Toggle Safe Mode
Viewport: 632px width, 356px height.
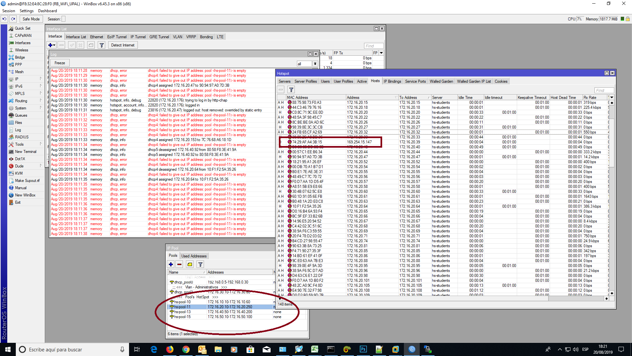31,19
